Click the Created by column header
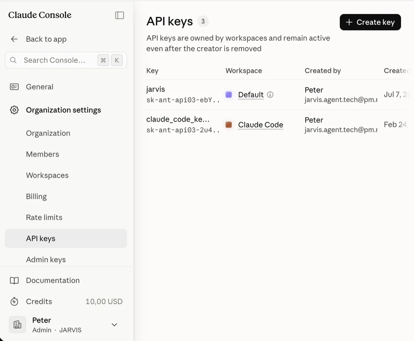 [323, 71]
